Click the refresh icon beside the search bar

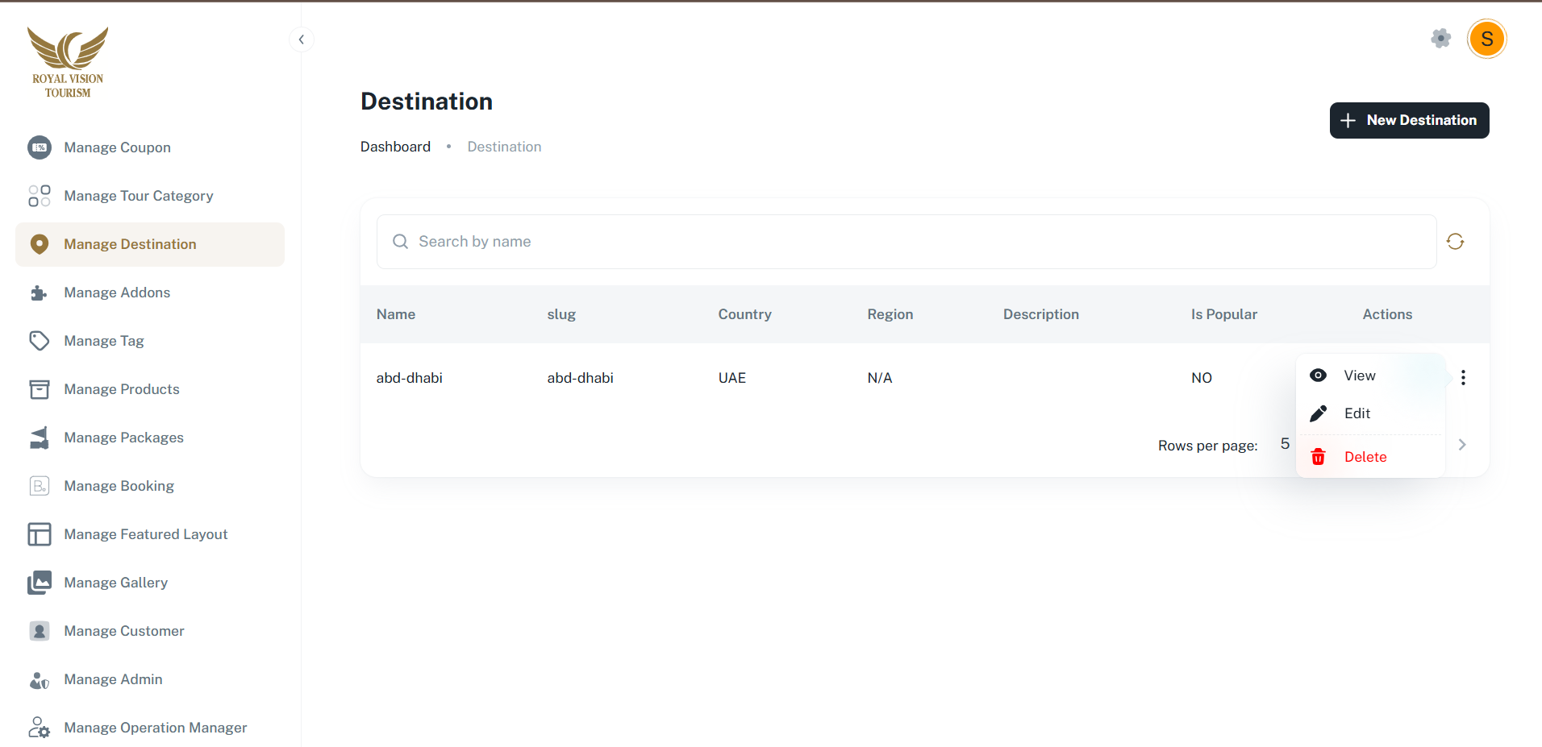[1455, 242]
